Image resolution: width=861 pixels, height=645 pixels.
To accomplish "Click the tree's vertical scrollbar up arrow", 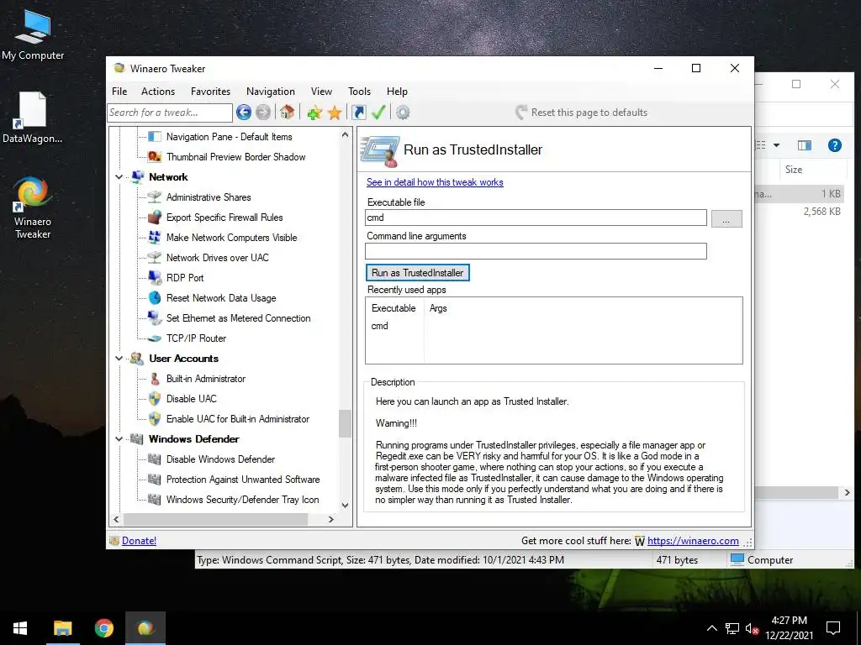I will click(345, 134).
